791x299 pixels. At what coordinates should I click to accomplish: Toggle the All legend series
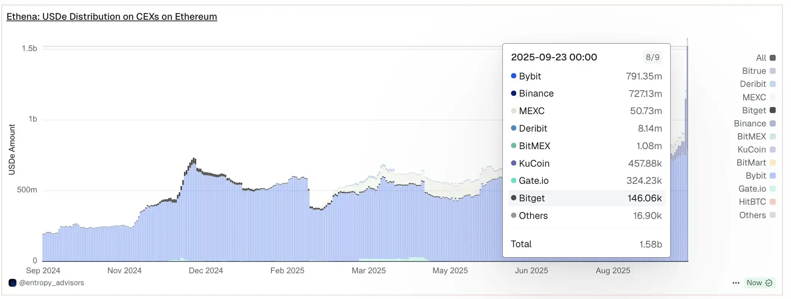pyautogui.click(x=765, y=58)
